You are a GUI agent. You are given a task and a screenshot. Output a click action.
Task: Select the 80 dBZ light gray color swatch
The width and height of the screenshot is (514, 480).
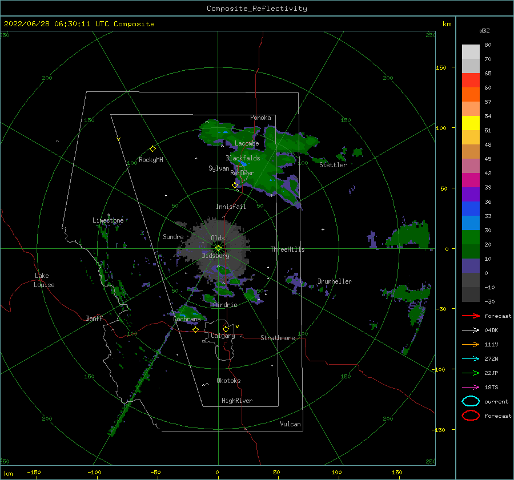pyautogui.click(x=471, y=51)
